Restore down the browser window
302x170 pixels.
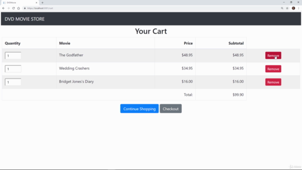291,2
